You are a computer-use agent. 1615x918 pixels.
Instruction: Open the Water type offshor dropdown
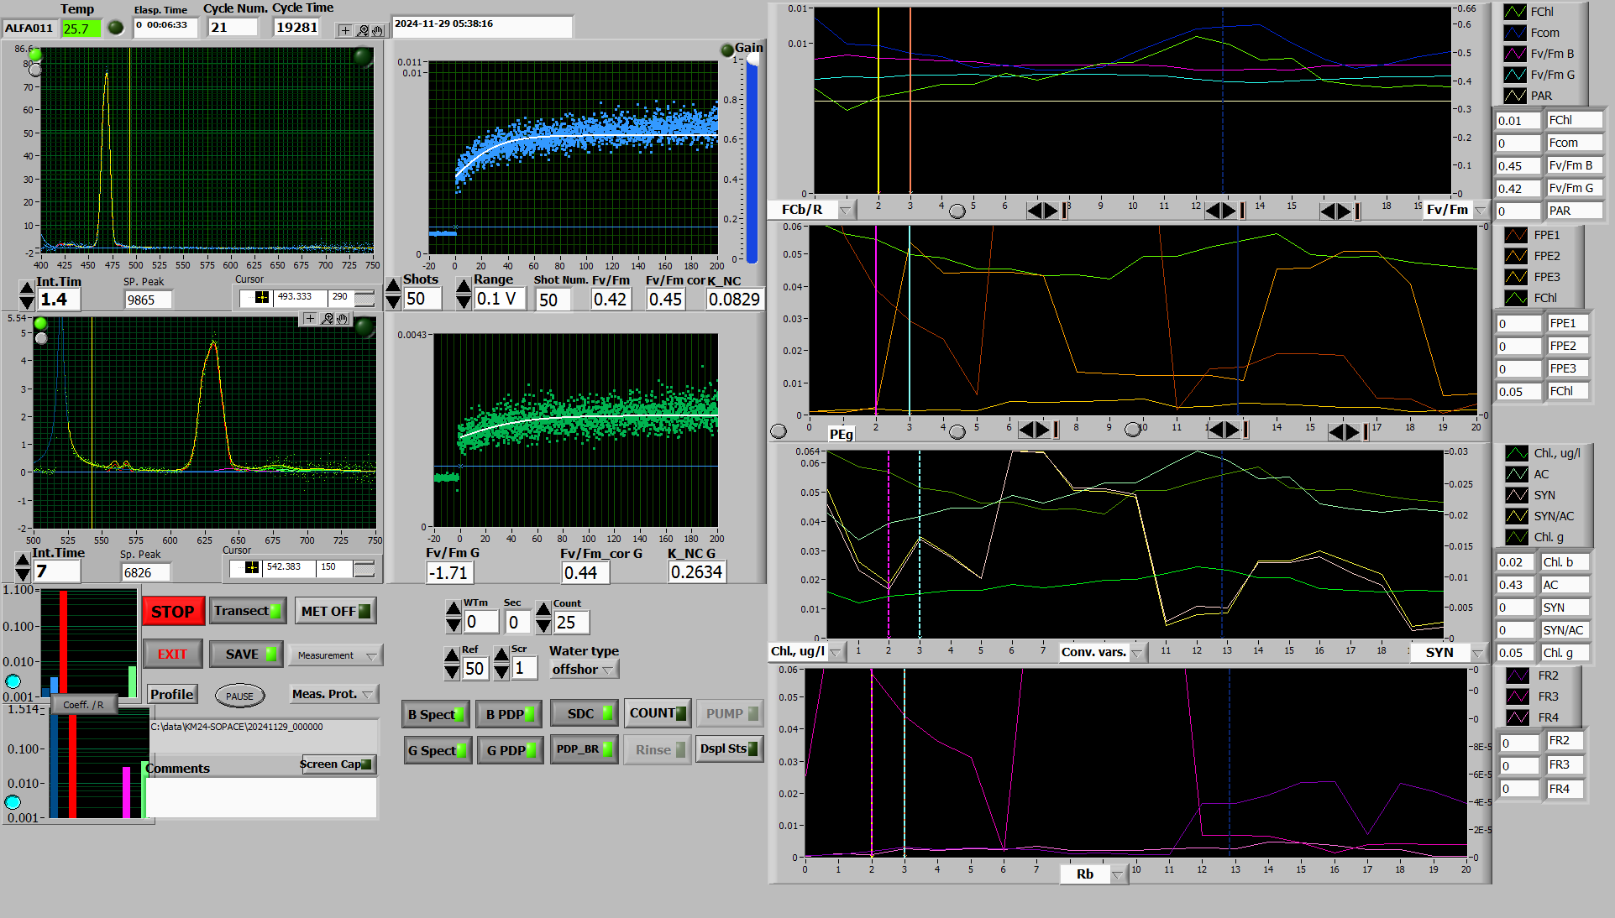click(584, 670)
